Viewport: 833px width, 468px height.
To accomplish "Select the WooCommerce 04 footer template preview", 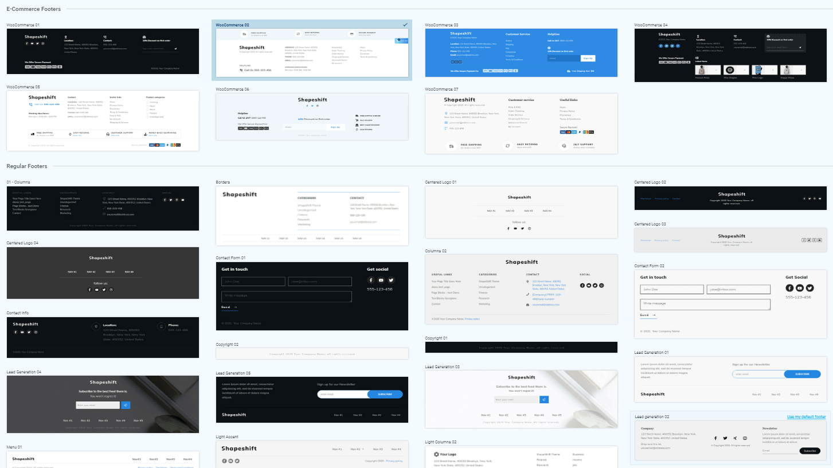I will (730, 55).
